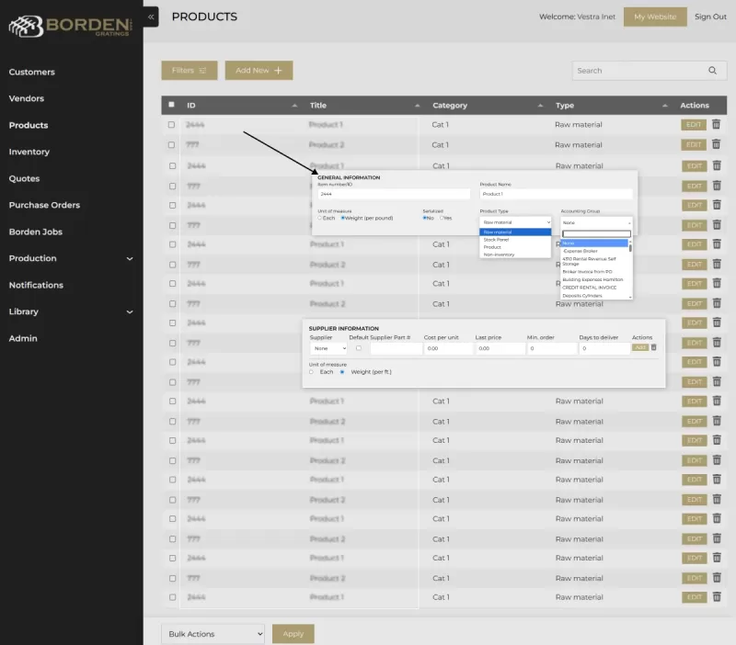
Task: Click the Add New button
Action: click(259, 71)
